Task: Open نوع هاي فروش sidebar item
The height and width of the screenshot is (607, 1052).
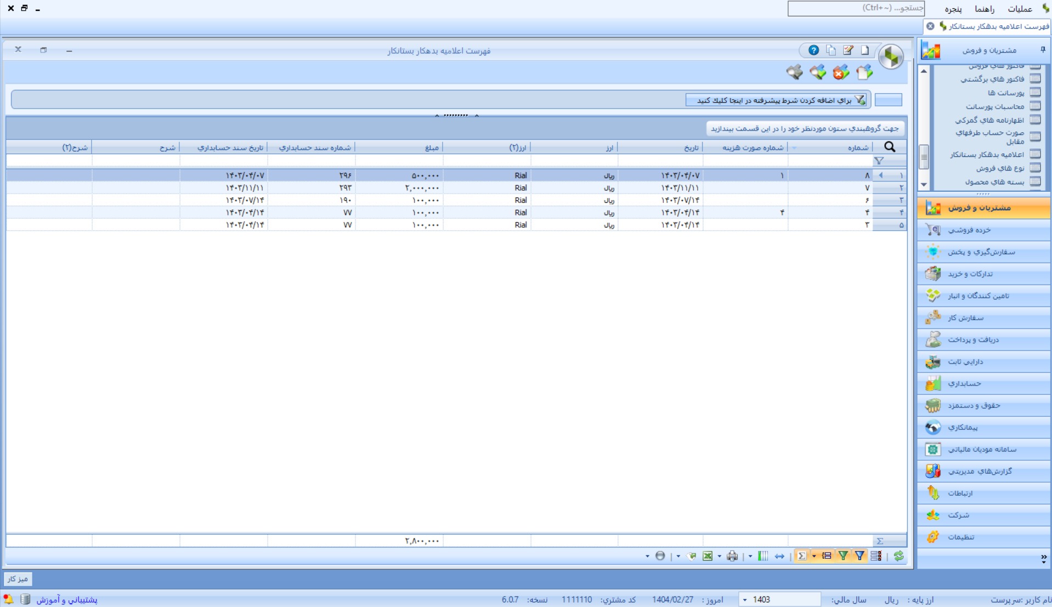Action: coord(1000,168)
